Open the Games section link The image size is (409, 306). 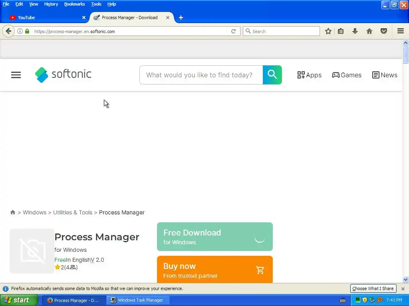click(x=347, y=75)
